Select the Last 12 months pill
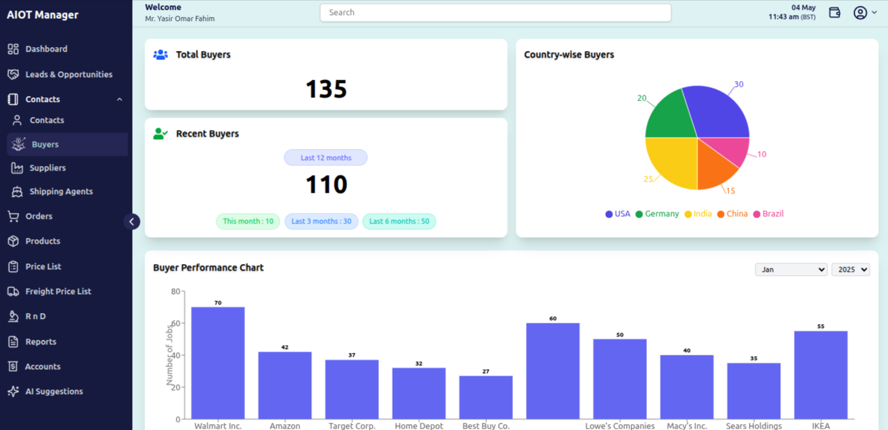This screenshot has height=430, width=888. coord(325,157)
